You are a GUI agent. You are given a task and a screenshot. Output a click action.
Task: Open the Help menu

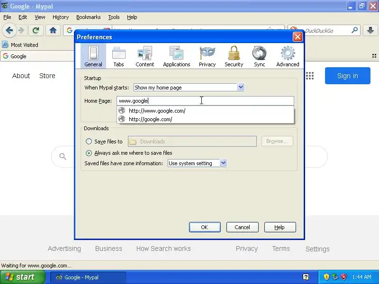(x=132, y=17)
